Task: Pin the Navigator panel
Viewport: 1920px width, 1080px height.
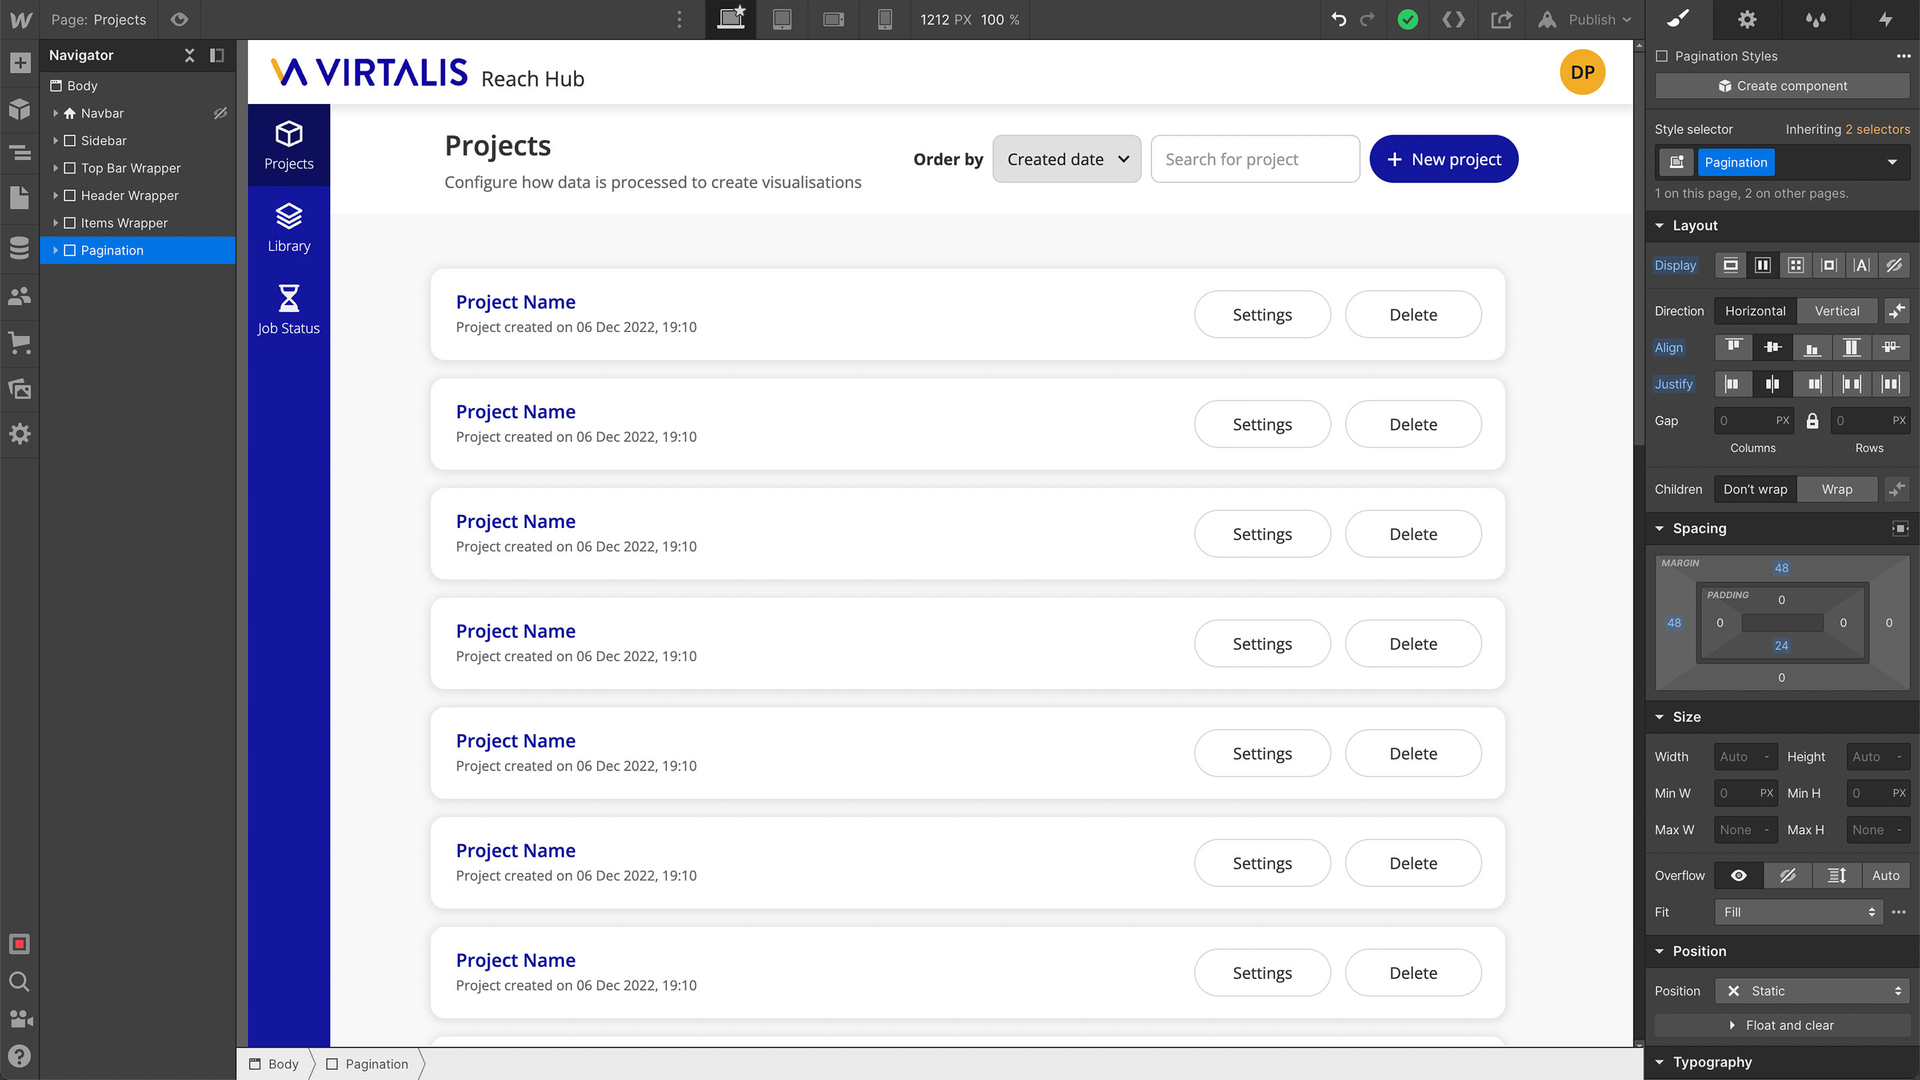Action: coord(217,55)
